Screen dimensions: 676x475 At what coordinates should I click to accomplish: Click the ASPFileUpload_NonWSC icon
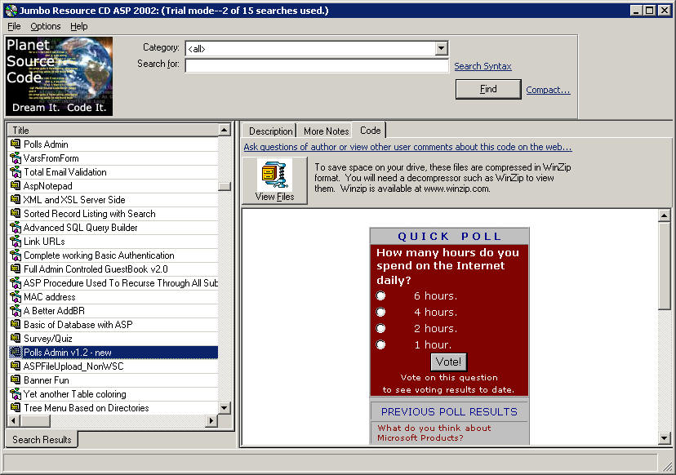point(16,366)
